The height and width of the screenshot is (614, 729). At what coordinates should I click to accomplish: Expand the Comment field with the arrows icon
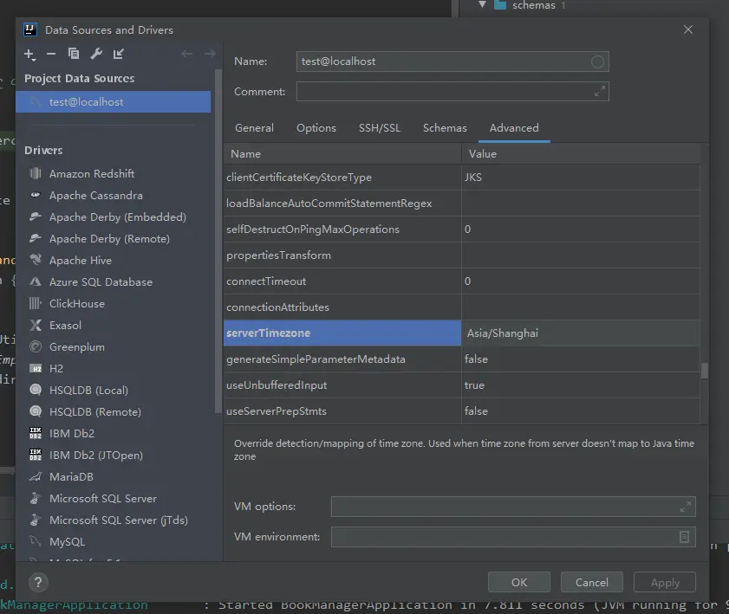click(x=599, y=91)
